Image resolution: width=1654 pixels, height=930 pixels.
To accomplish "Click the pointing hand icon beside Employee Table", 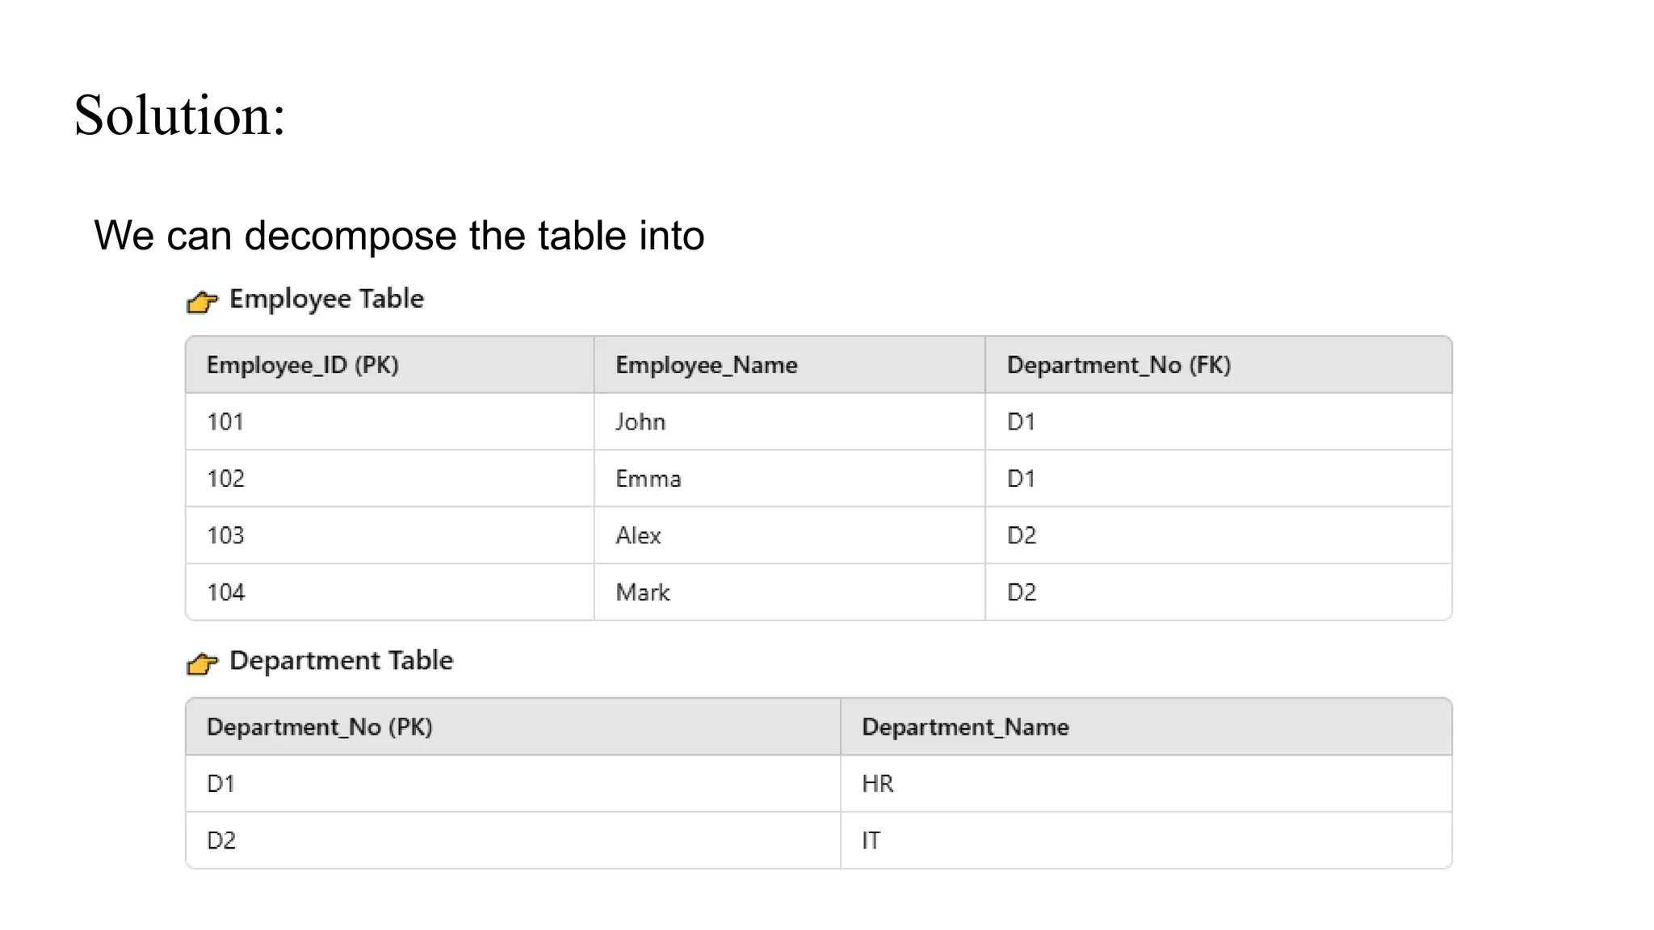I will pyautogui.click(x=202, y=302).
